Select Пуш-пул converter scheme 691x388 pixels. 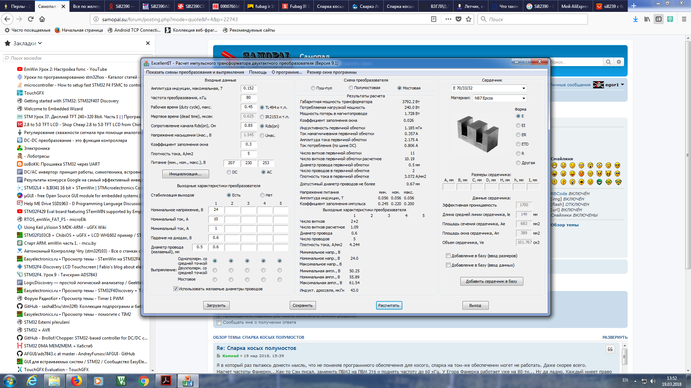point(313,88)
